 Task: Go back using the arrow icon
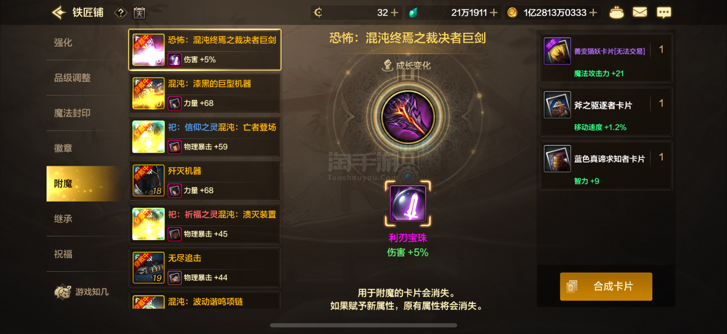[59, 13]
